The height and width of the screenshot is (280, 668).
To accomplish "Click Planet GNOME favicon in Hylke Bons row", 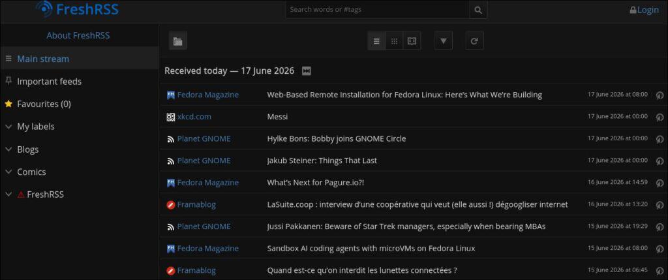I will (x=171, y=139).
